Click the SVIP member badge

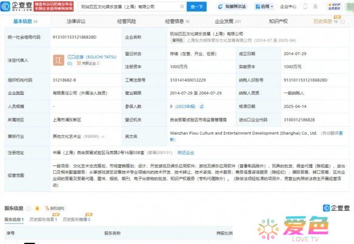point(335,6)
